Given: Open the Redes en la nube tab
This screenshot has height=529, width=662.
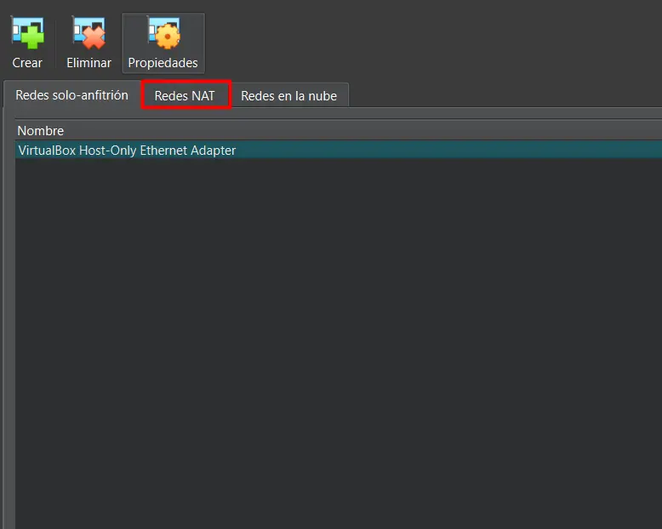Looking at the screenshot, I should click(x=288, y=96).
